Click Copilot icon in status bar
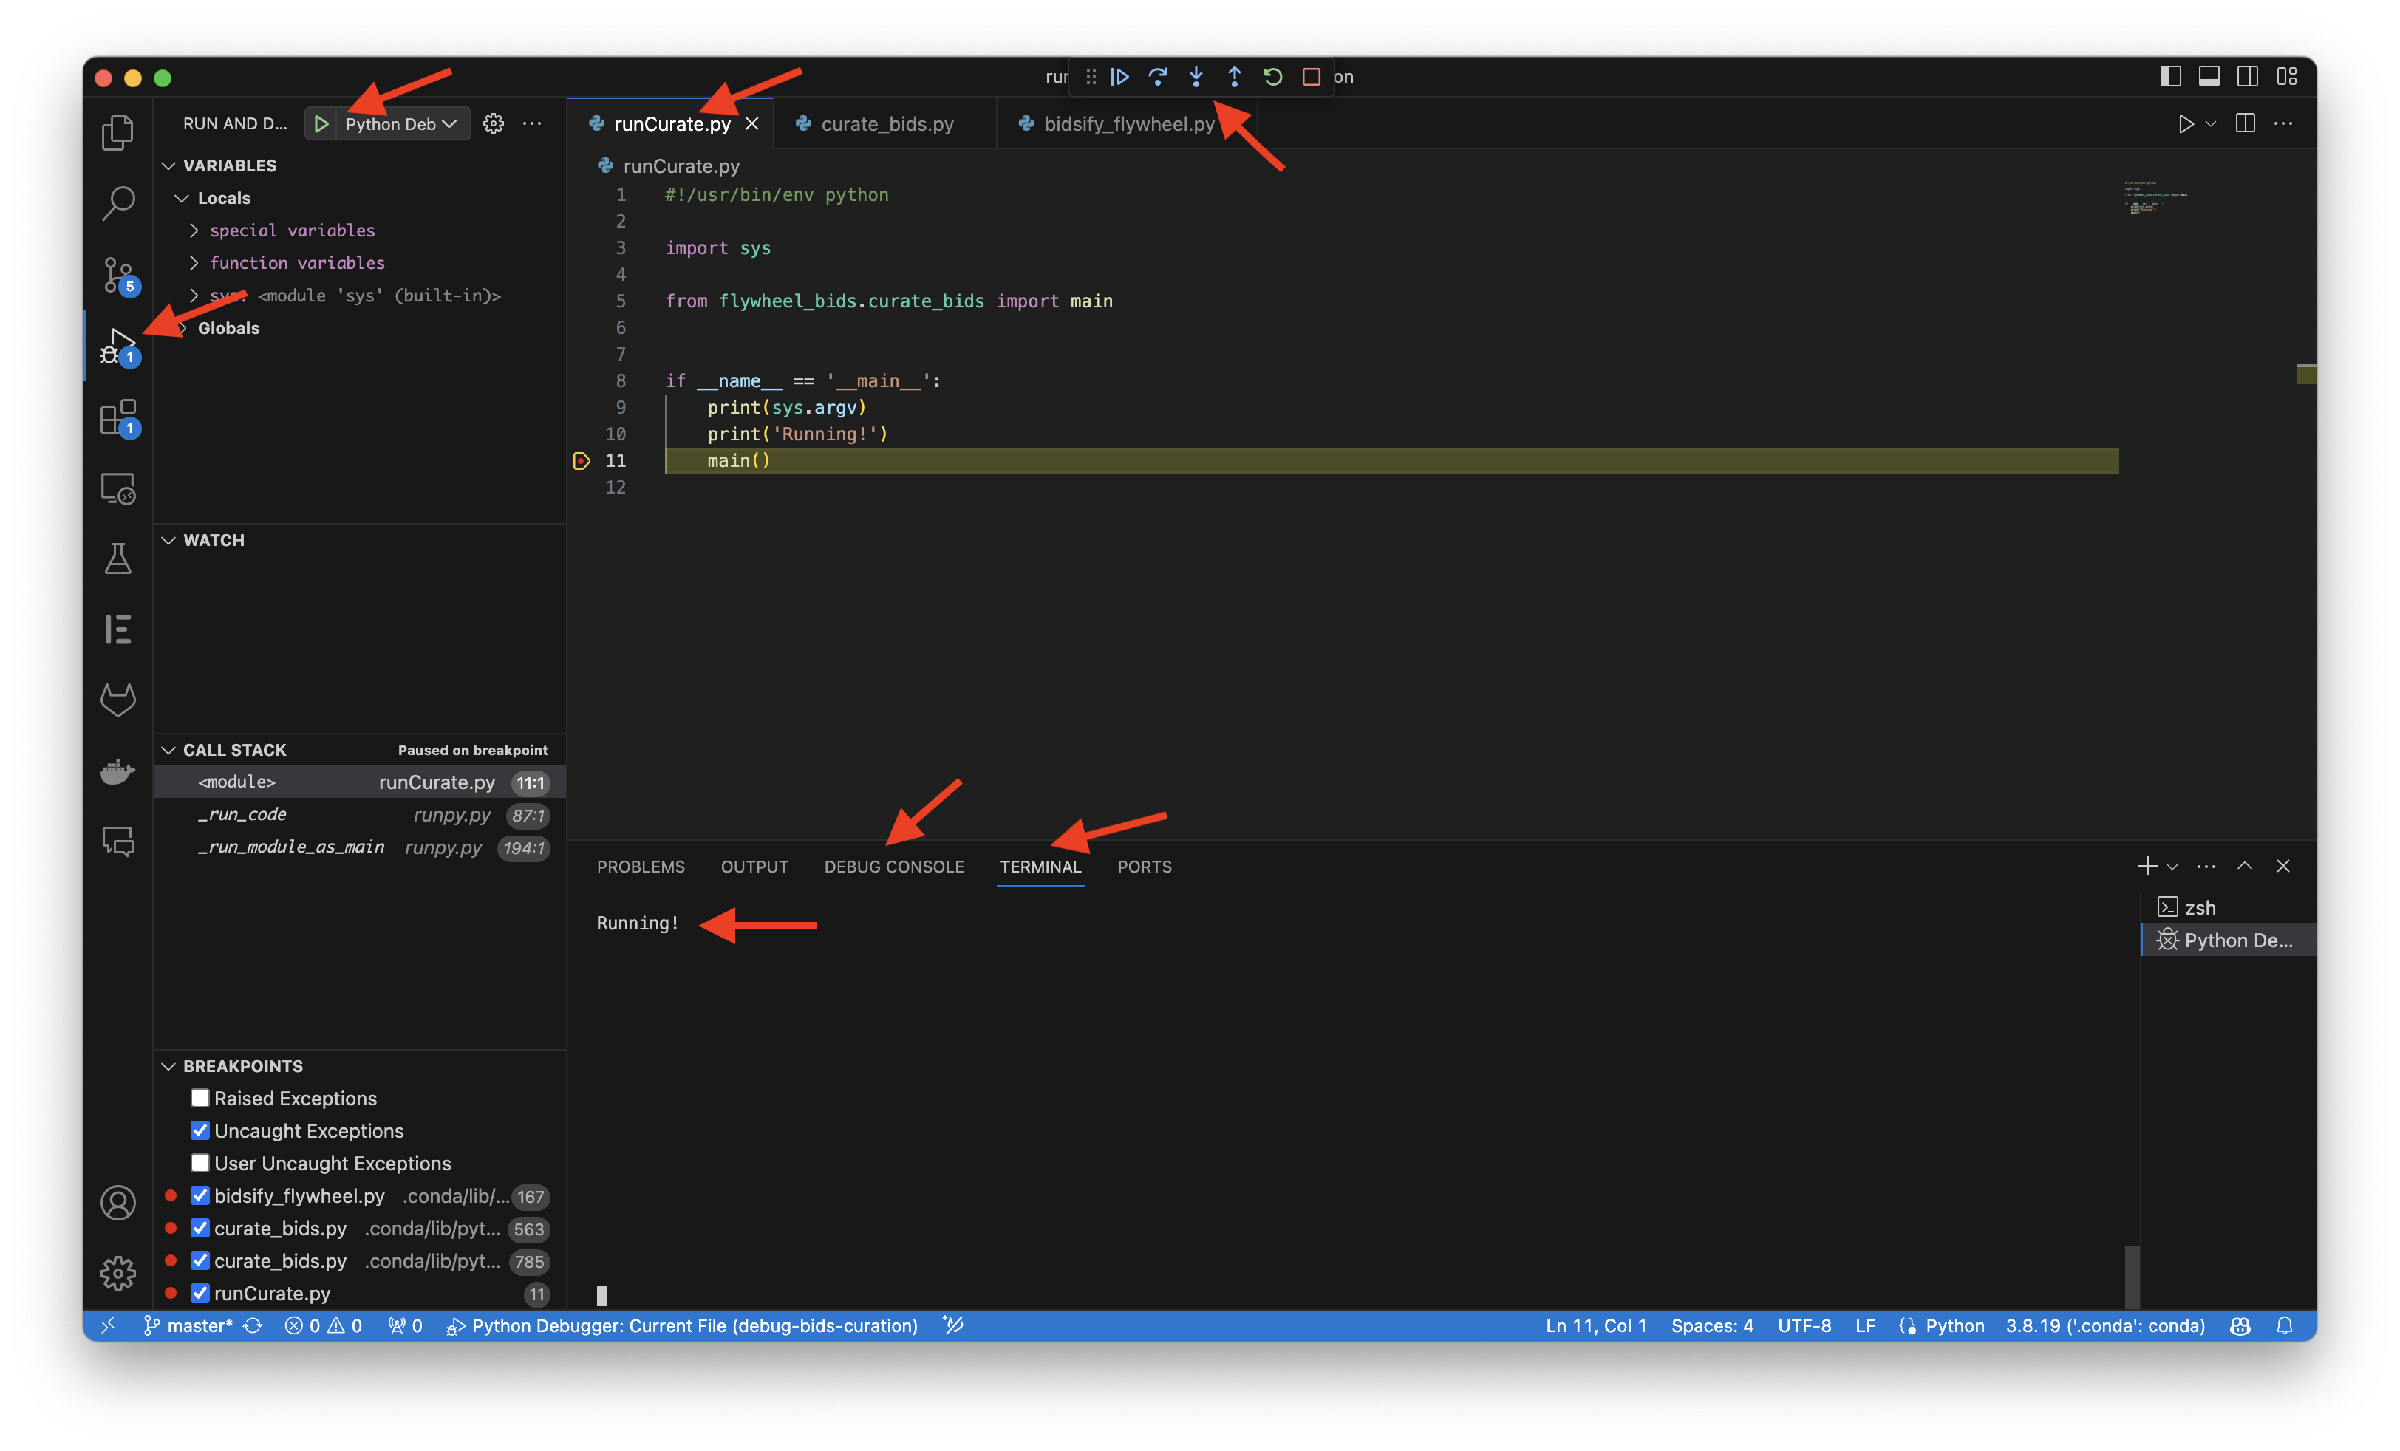 [2240, 1325]
